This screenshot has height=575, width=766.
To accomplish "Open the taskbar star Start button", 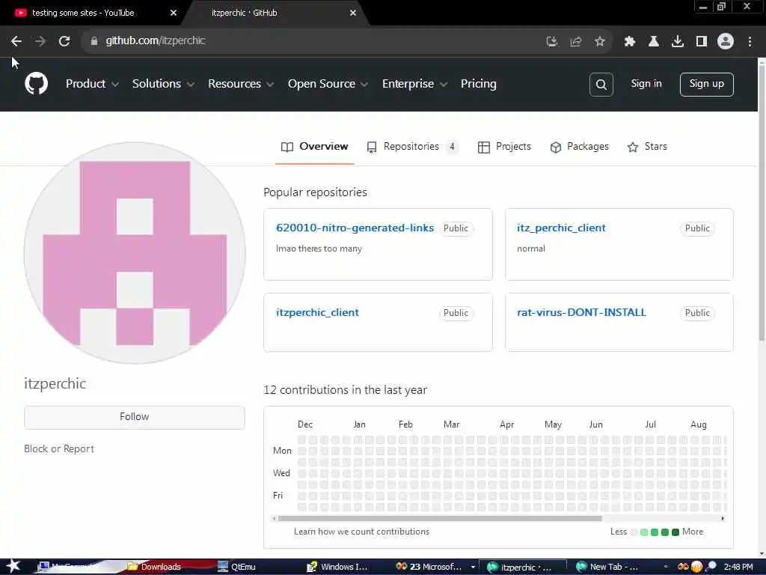I will [13, 566].
